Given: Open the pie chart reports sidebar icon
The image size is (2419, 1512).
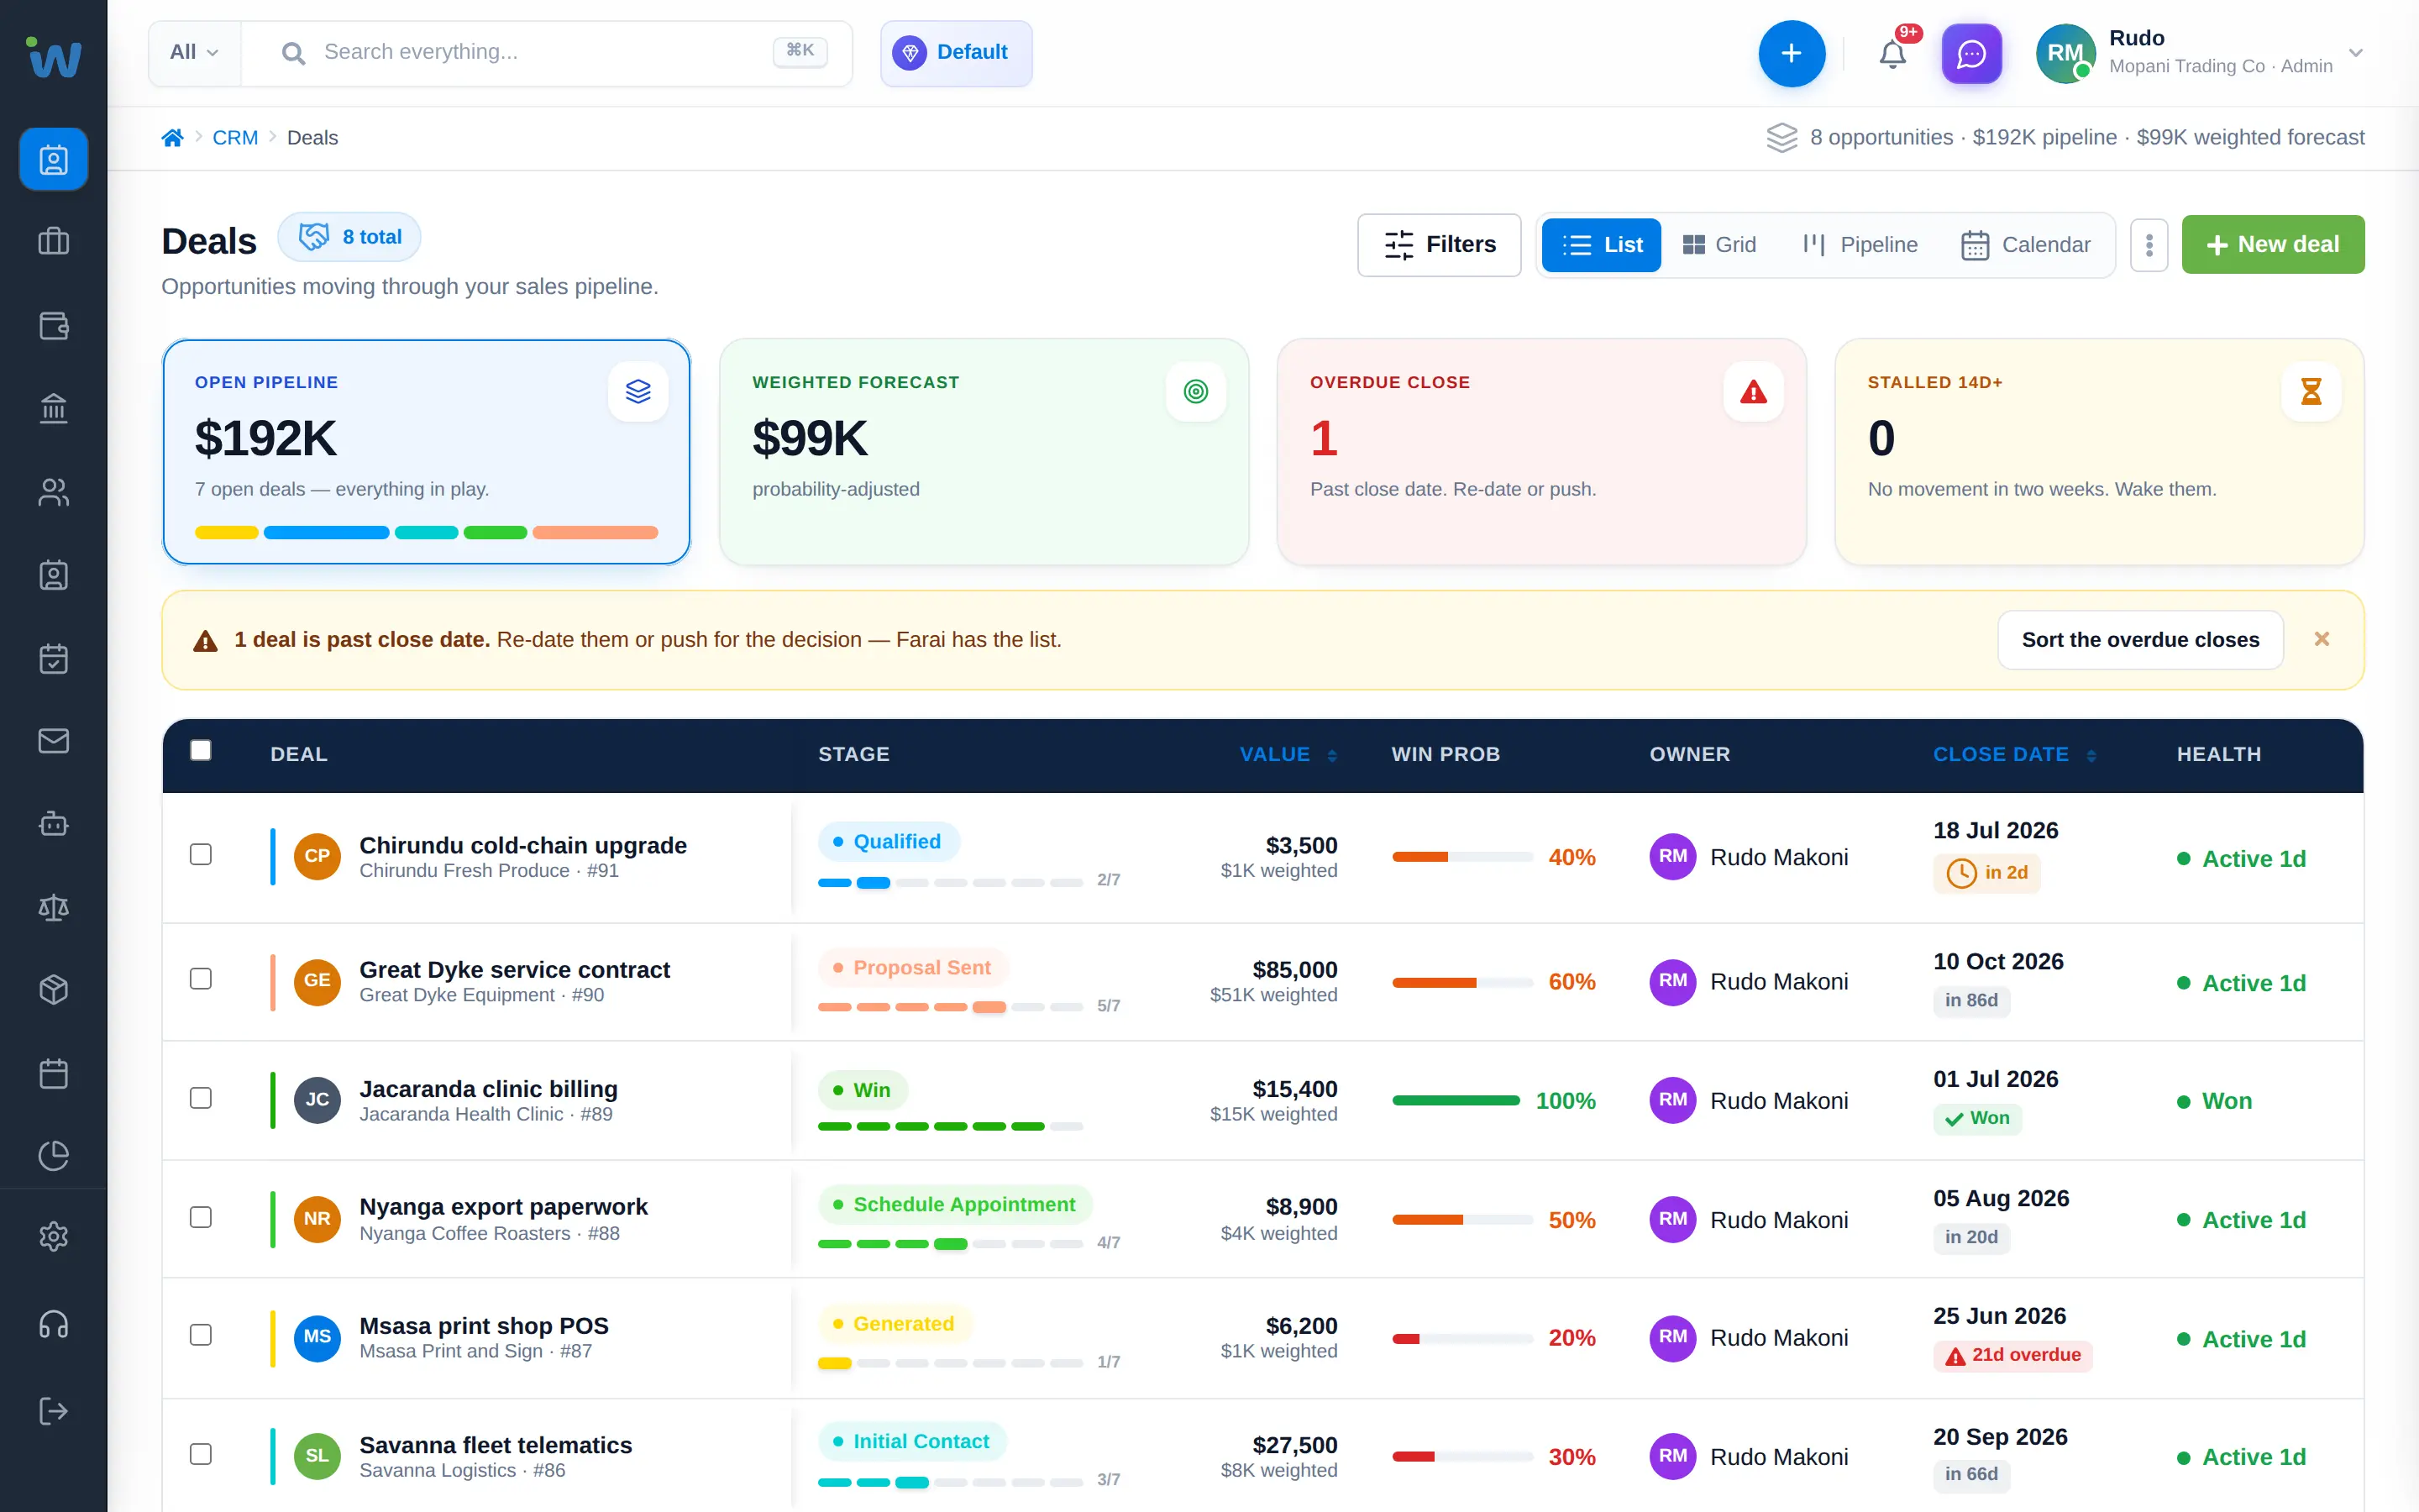Looking at the screenshot, I should (53, 1155).
